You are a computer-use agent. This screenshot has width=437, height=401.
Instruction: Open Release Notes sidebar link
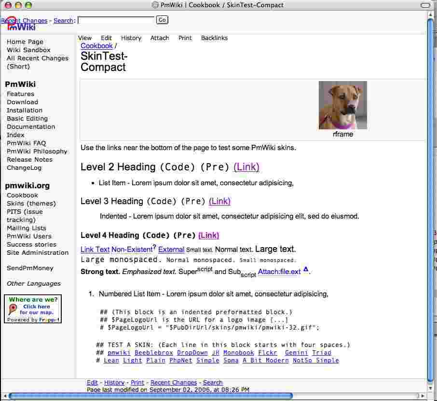click(30, 160)
